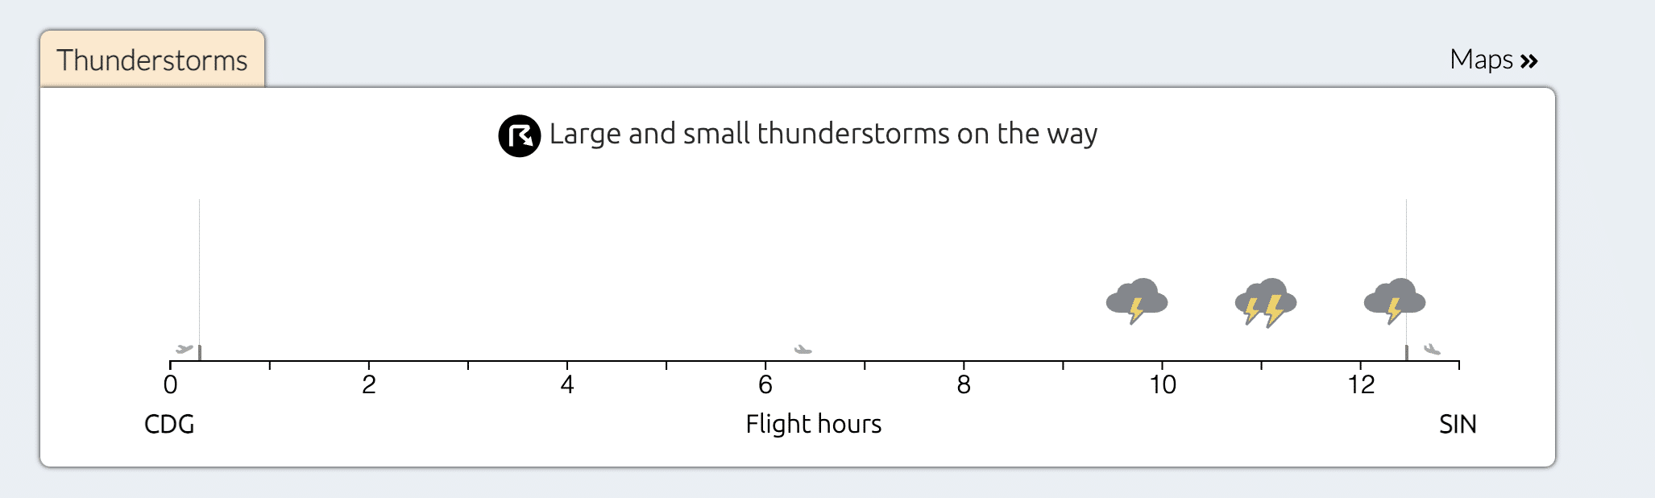Open the Maps link
The image size is (1655, 498).
click(x=1481, y=60)
